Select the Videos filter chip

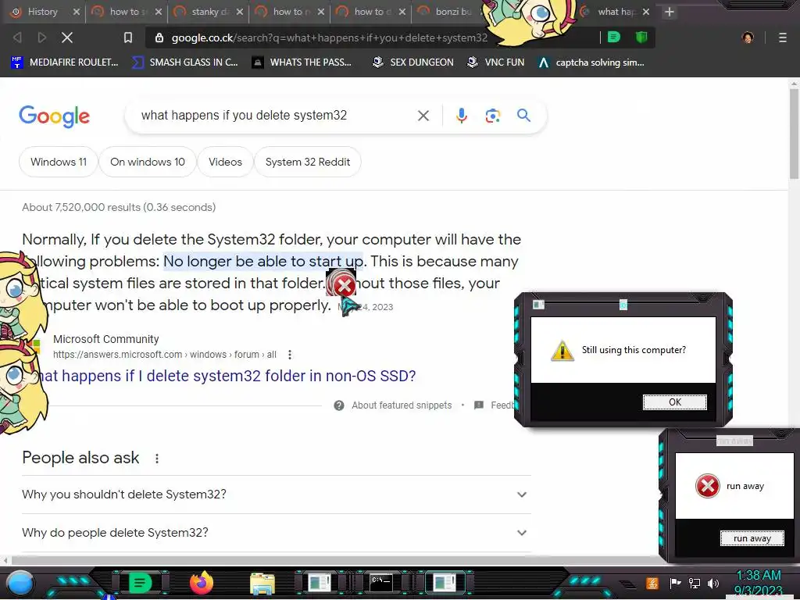pyautogui.click(x=225, y=162)
